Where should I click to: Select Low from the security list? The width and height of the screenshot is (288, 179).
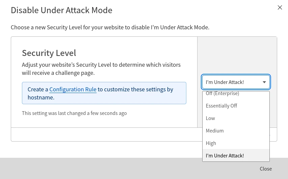210,118
